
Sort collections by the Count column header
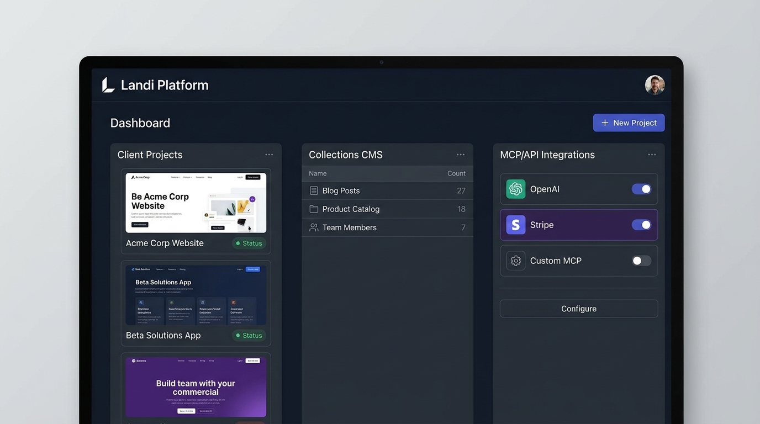click(x=456, y=173)
